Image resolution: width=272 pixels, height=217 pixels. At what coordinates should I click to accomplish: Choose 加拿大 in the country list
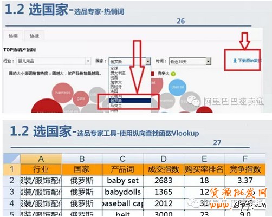(x=116, y=82)
